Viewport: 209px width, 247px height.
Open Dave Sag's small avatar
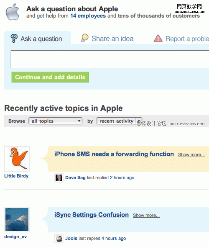59,178
